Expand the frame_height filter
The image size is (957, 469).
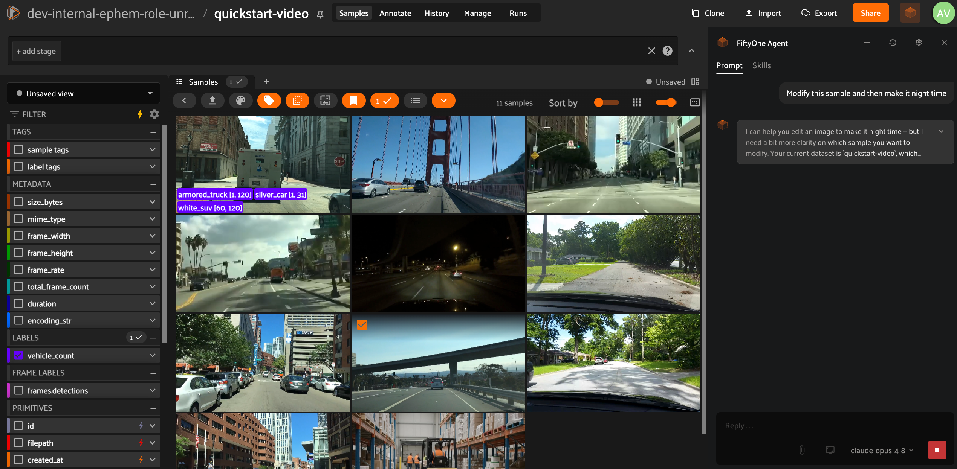153,253
